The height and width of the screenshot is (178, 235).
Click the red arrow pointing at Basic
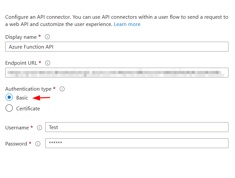pyautogui.click(x=41, y=98)
